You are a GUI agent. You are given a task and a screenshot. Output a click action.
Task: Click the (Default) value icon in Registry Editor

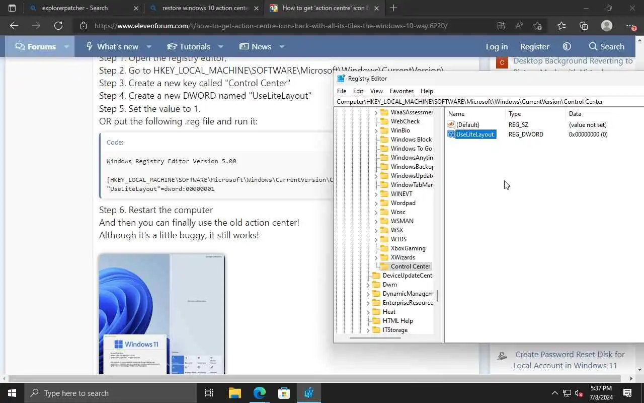coord(451,124)
